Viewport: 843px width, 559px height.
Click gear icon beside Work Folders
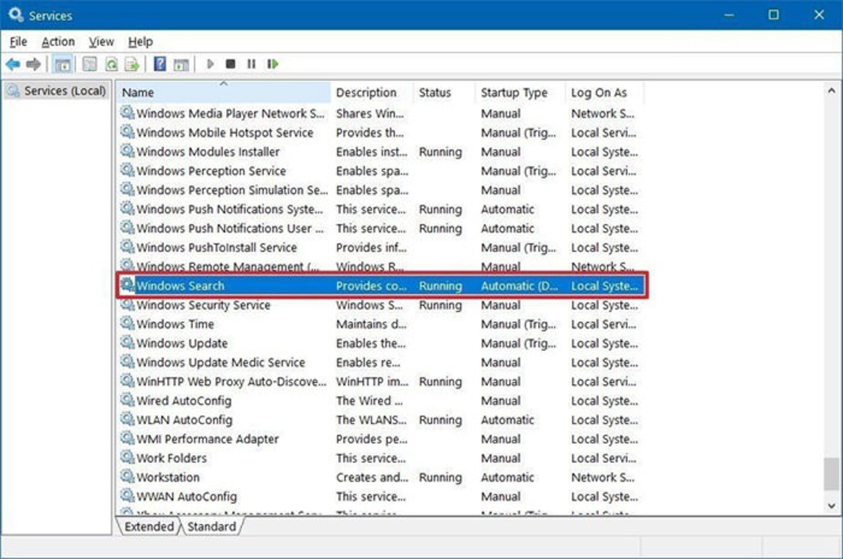(127, 457)
